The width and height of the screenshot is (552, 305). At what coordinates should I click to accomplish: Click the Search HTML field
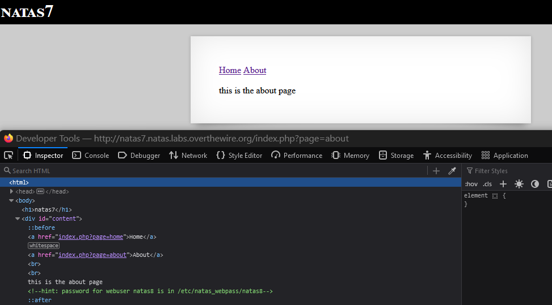pyautogui.click(x=216, y=171)
